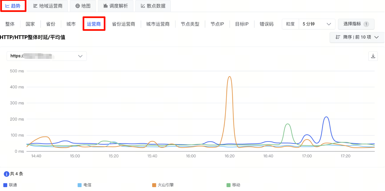This screenshot has width=385, height=191.
Task: Click the line chart icon on 趋势 tab
Action: coord(8,6)
